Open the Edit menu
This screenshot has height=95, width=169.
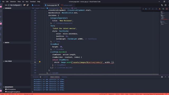(7, 2)
